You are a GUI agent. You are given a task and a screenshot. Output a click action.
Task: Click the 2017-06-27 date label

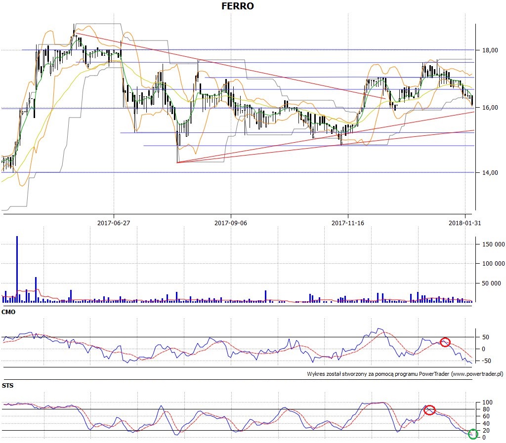[114, 223]
